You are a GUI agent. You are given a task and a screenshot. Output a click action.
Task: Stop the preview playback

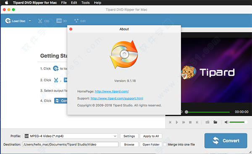[190, 122]
